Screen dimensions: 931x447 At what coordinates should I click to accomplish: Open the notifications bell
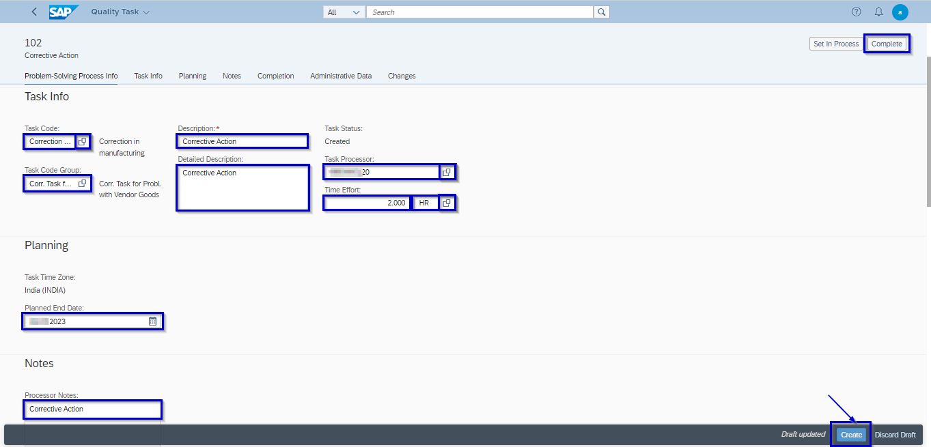(x=878, y=12)
